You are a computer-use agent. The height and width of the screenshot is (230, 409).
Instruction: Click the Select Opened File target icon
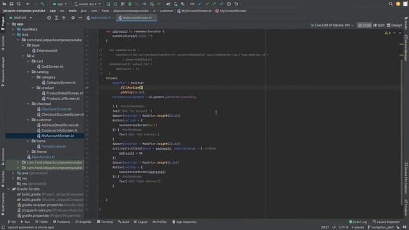coord(49,18)
